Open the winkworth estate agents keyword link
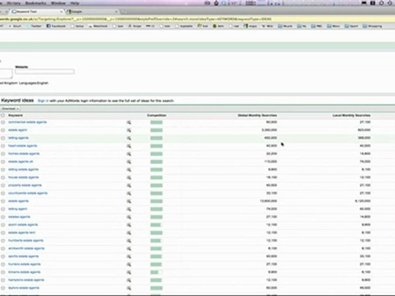395x296 pixels. [x=26, y=248]
